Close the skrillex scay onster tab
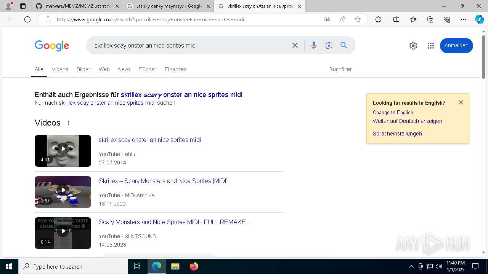This screenshot has width=488, height=274. tap(299, 6)
